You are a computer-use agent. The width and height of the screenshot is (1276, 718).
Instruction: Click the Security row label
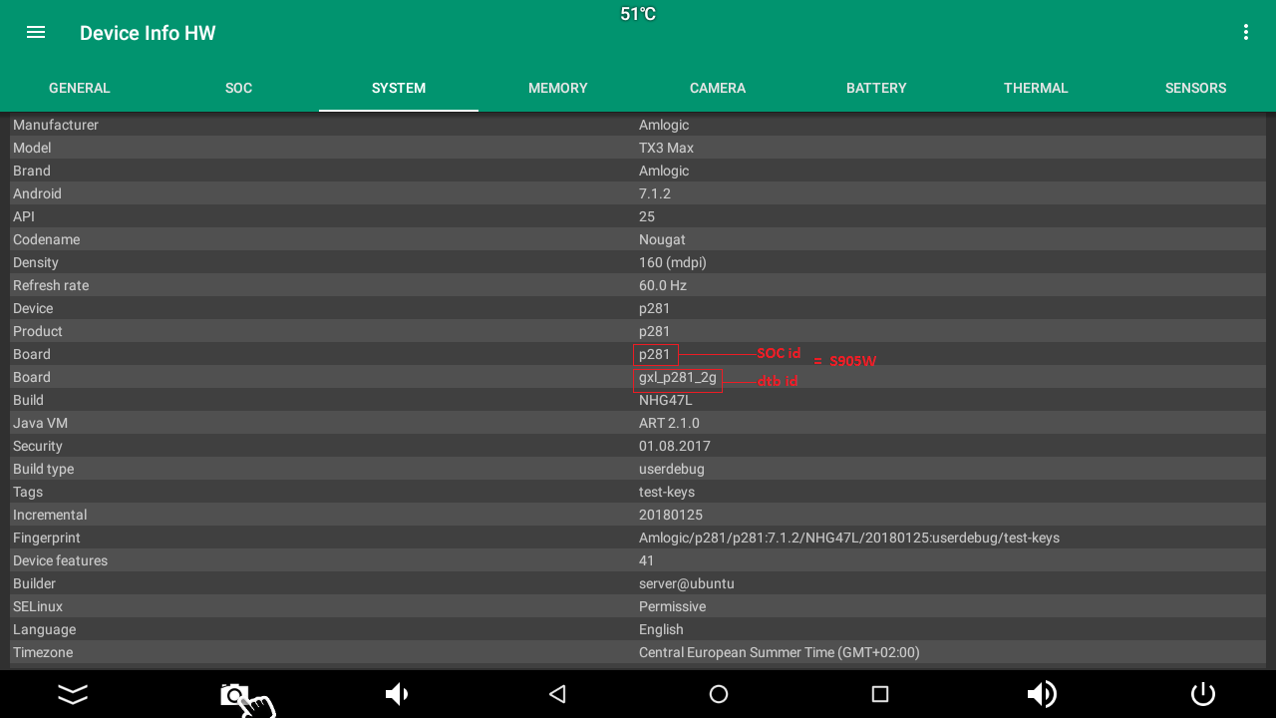pos(38,446)
